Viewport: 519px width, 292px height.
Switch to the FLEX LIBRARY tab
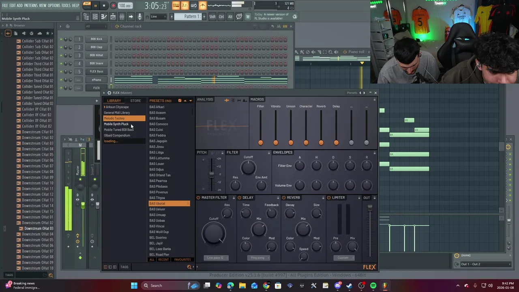[x=114, y=101]
